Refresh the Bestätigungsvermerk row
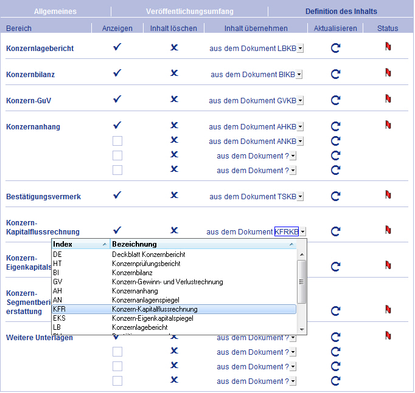The height and width of the screenshot is (393, 415). point(335,196)
